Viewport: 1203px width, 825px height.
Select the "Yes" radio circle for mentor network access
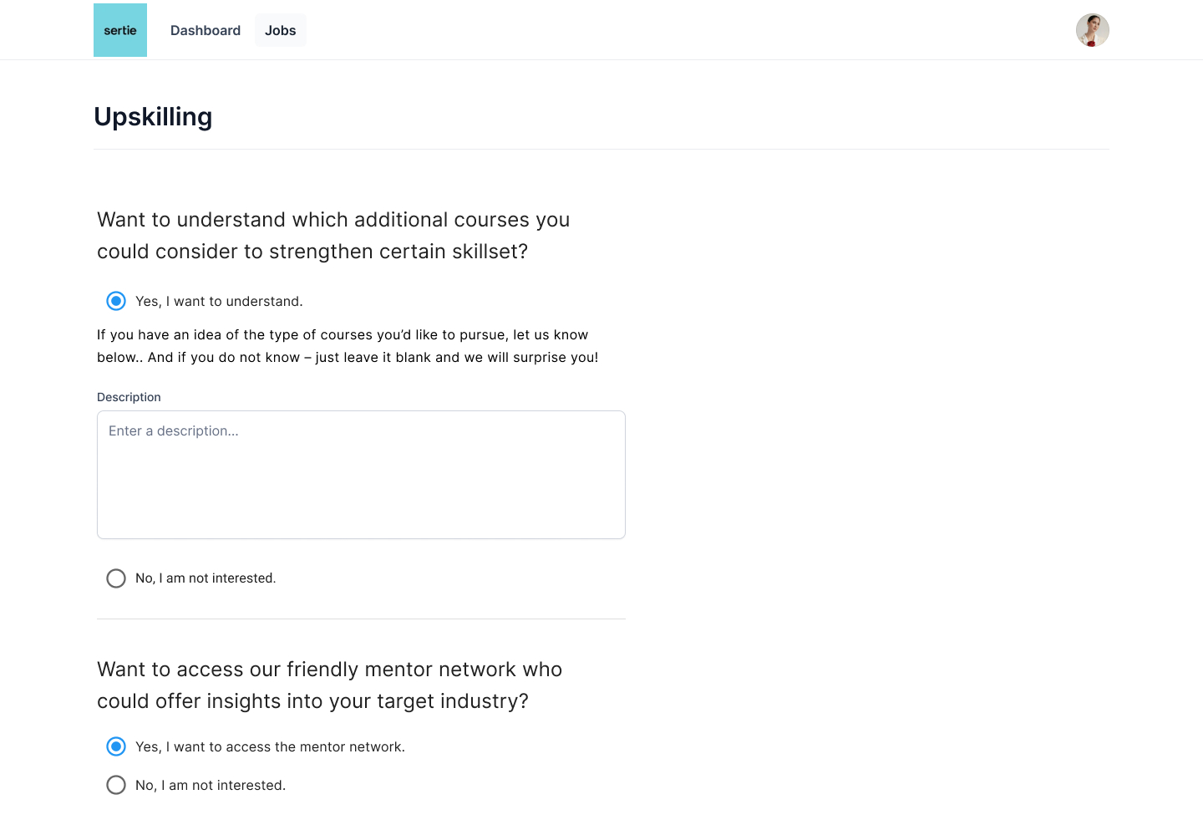pos(116,746)
